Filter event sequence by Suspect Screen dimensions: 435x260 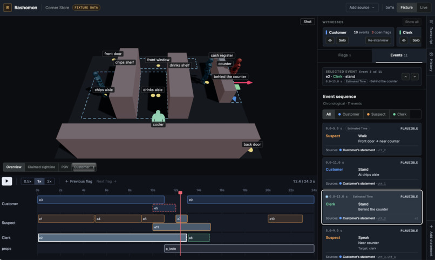[x=376, y=114]
